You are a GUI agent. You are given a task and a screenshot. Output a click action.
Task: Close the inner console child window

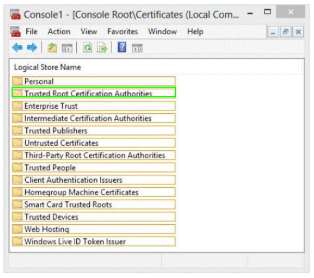pos(298,32)
